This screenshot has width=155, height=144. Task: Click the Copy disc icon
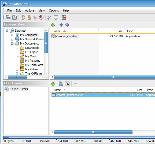pyautogui.click(x=35, y=17)
